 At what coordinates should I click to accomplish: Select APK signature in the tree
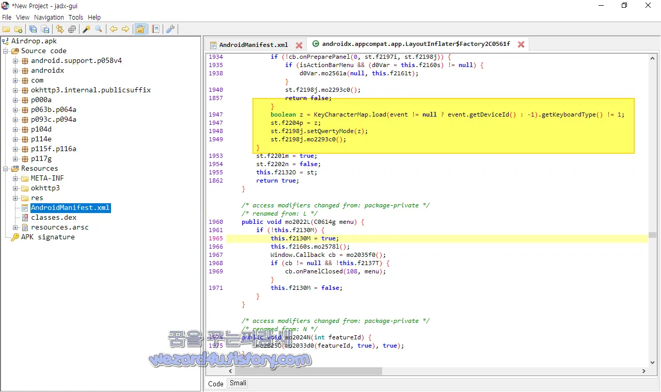coord(48,237)
